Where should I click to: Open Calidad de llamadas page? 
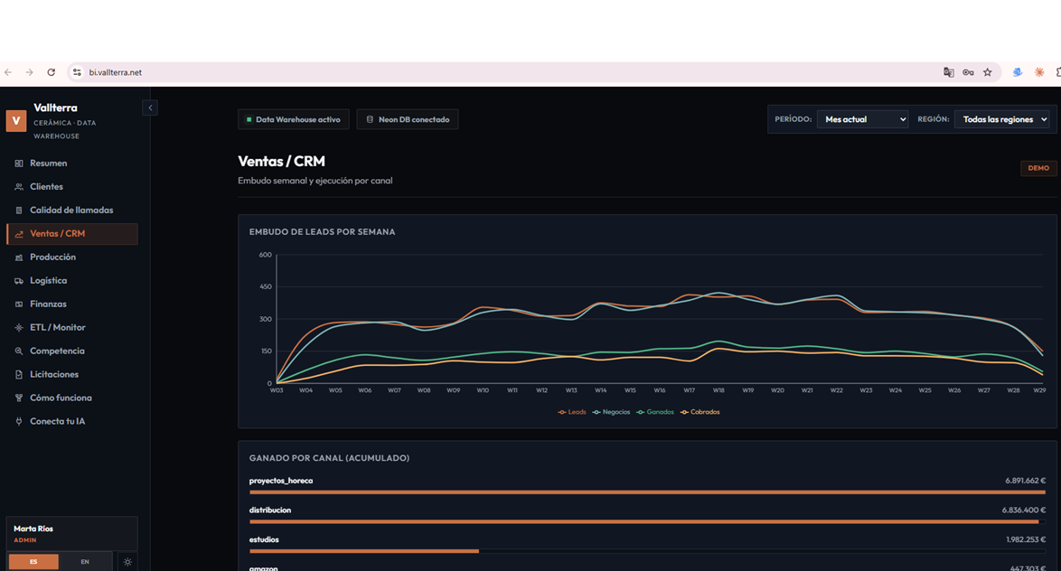tap(71, 210)
